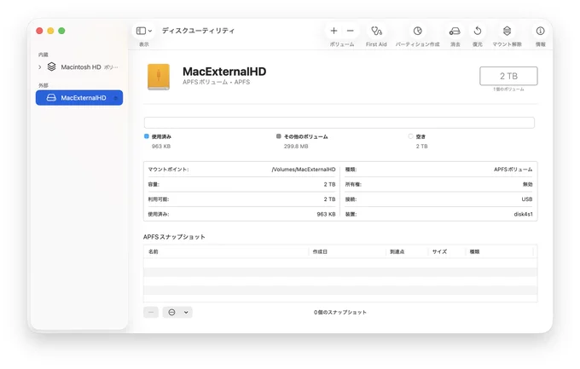Click the yellow external drive image
The image size is (580, 369).
159,77
